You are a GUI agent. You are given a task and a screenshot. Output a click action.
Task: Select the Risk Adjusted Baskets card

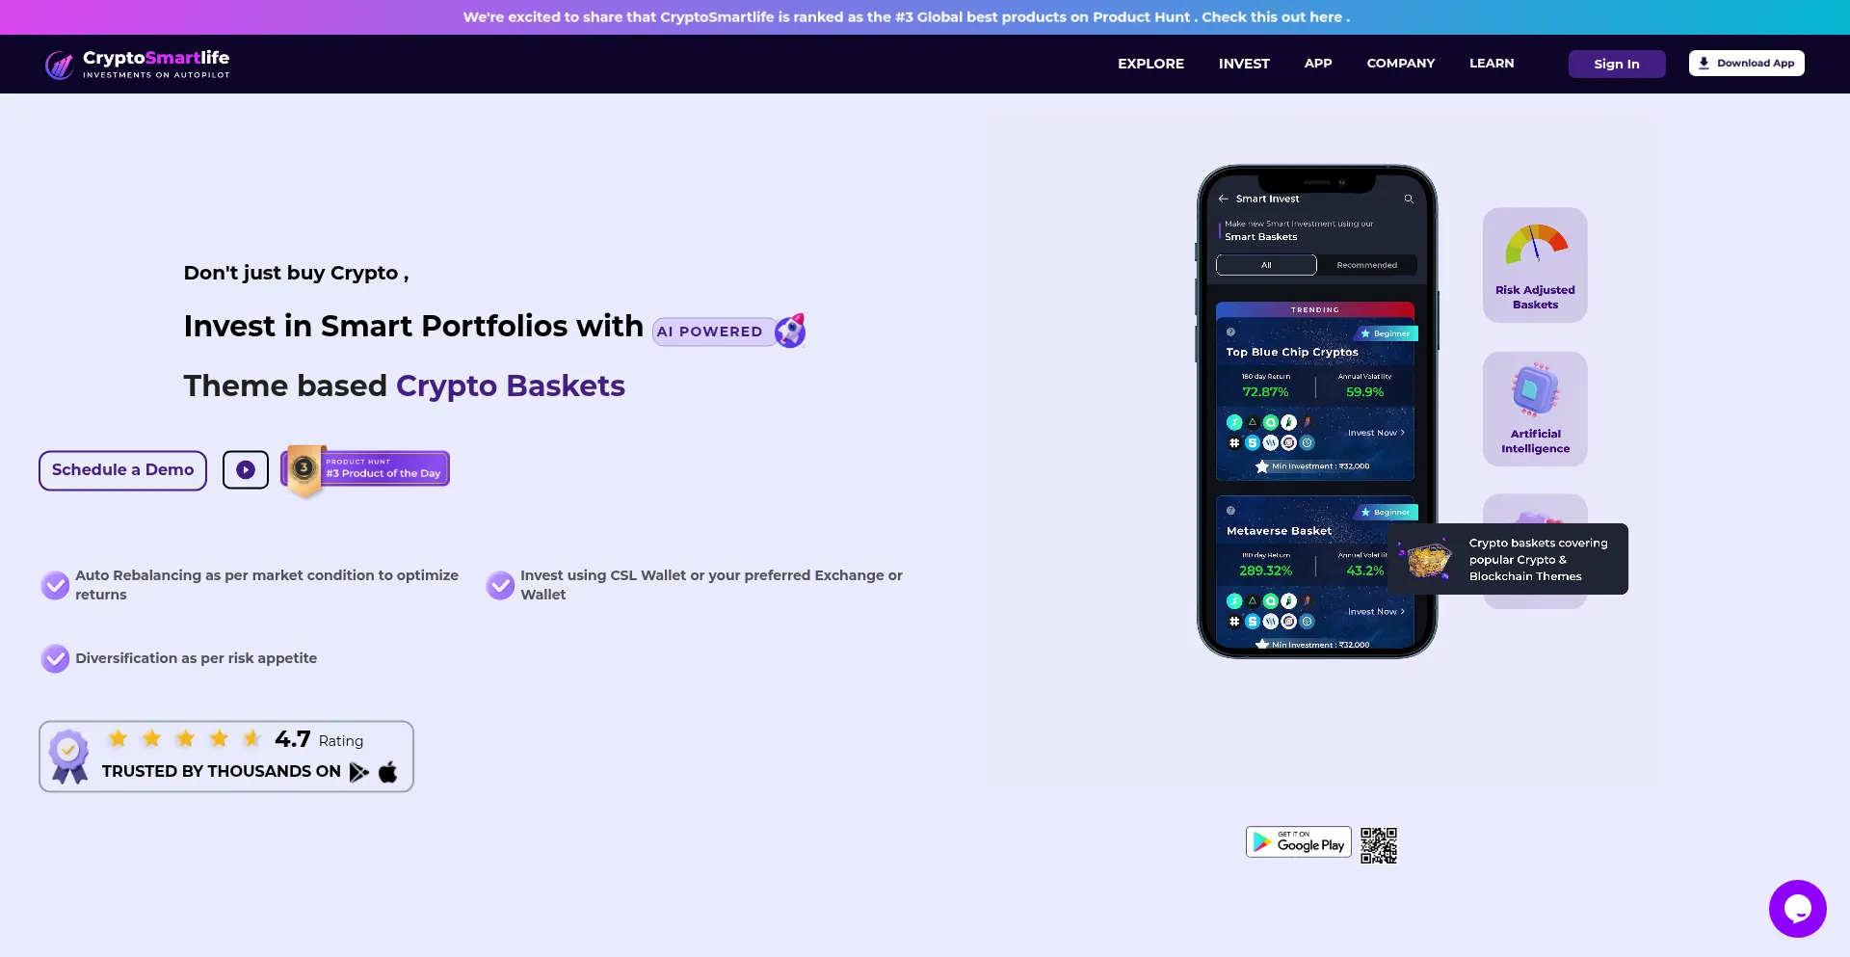pyautogui.click(x=1535, y=265)
